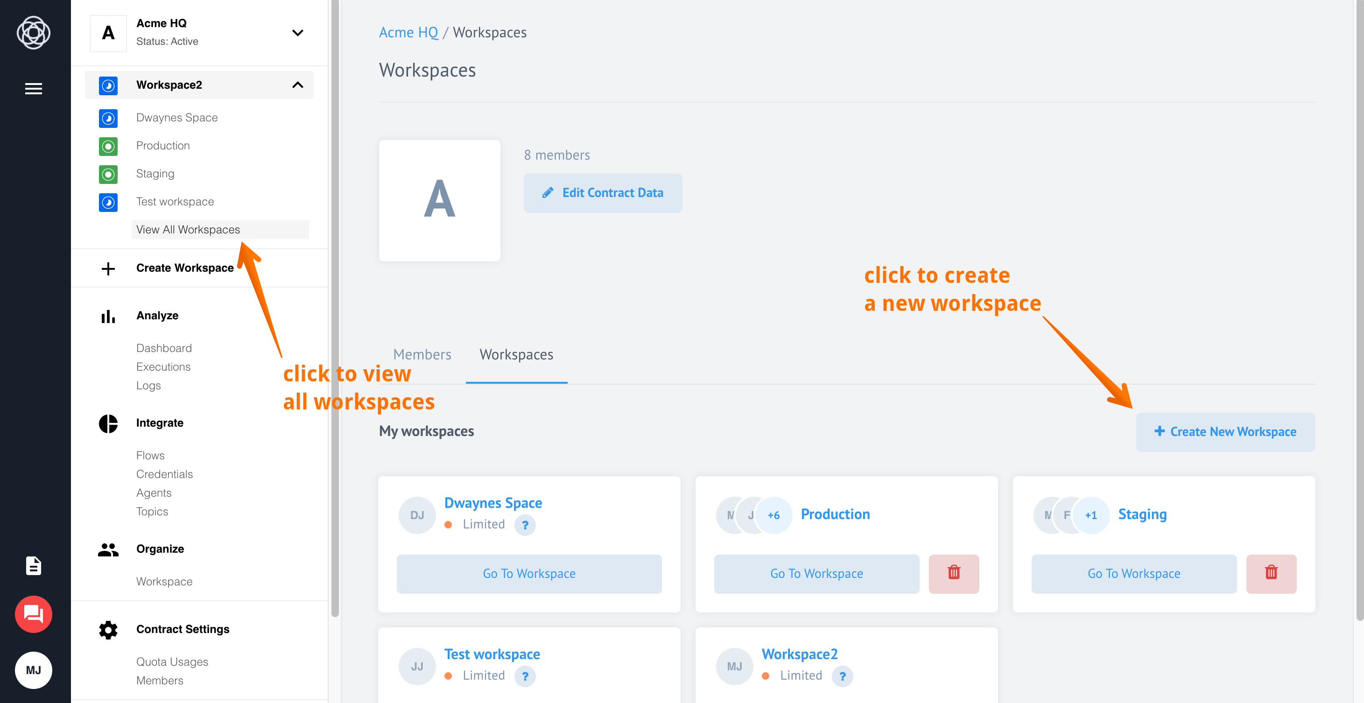Click the Organize section icon
Screen dimensions: 1364x703
107,548
